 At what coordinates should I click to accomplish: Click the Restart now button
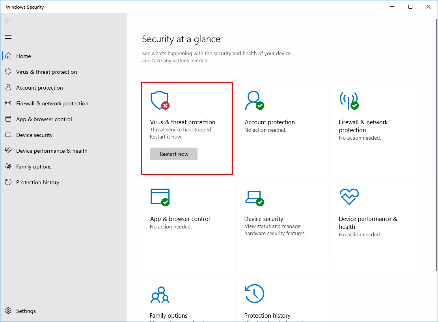tap(174, 154)
